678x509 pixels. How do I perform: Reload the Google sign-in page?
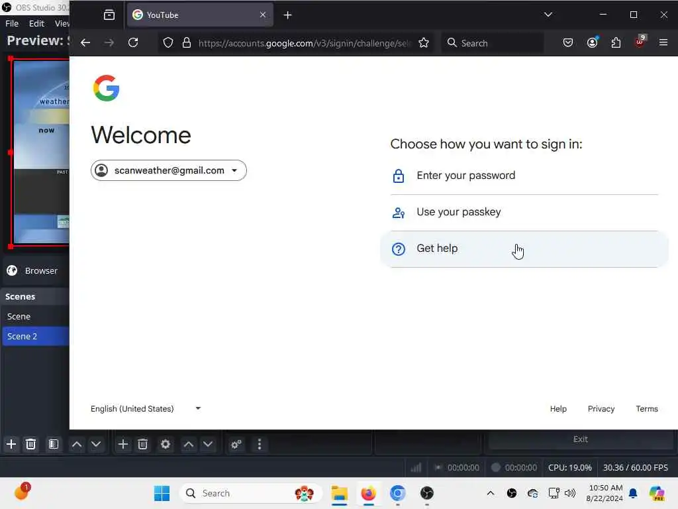click(133, 42)
